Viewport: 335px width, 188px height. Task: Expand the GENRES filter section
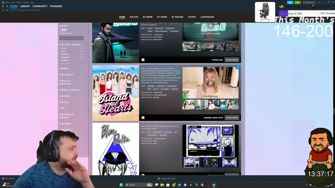tap(71, 69)
